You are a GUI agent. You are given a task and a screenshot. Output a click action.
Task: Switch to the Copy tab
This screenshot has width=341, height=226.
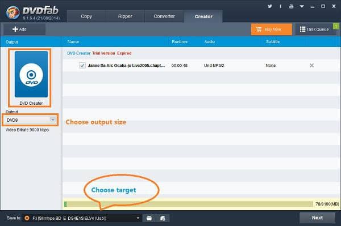pyautogui.click(x=86, y=16)
